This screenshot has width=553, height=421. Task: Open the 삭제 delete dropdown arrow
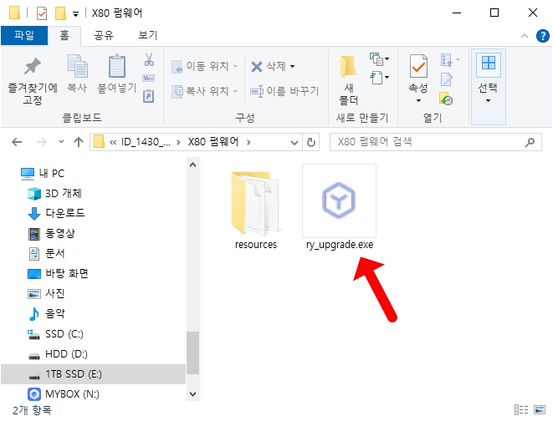coord(292,66)
